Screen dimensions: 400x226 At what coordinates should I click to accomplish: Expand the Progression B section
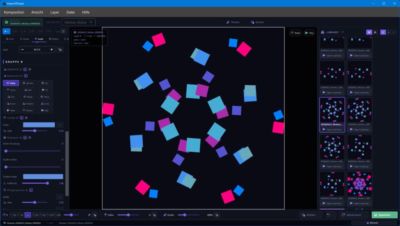pos(4,190)
